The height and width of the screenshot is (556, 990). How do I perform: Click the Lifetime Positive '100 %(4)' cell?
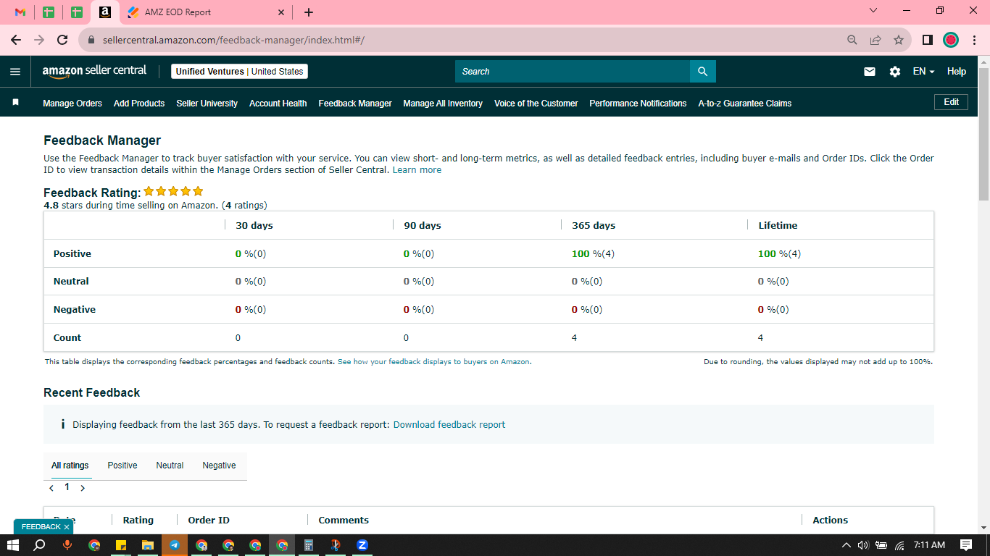(779, 254)
